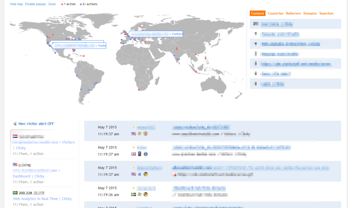
Task: Click the mobile phone icon in second visitor row
Action: point(140,154)
